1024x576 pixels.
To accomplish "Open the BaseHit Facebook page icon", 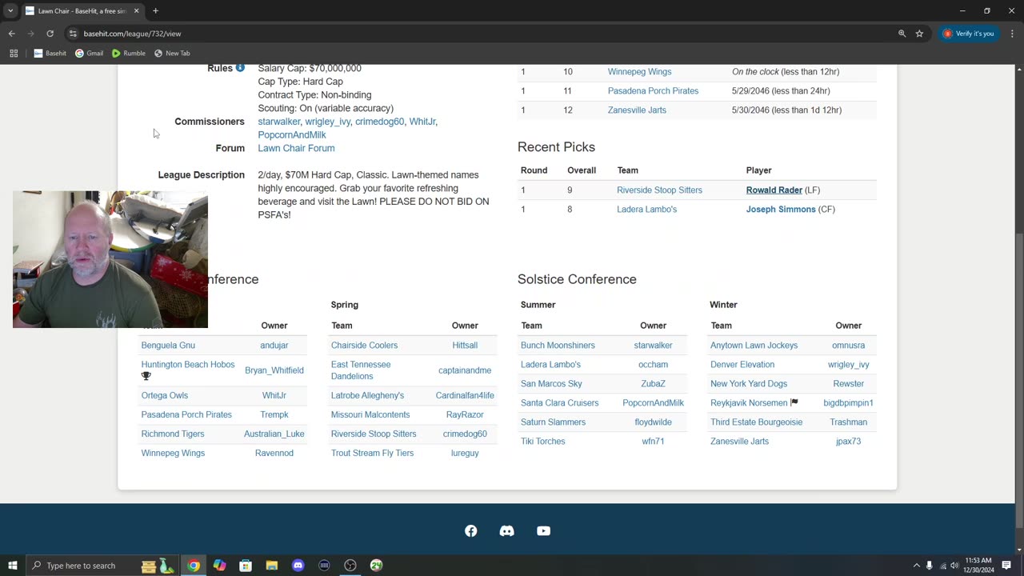I will [470, 531].
